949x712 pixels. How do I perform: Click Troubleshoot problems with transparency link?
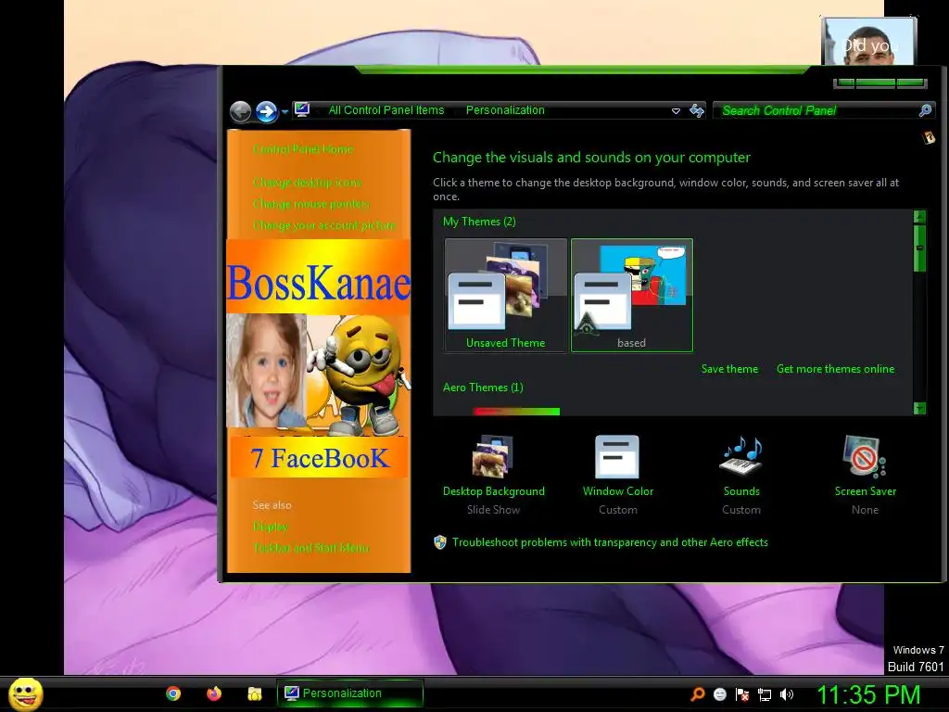[610, 542]
